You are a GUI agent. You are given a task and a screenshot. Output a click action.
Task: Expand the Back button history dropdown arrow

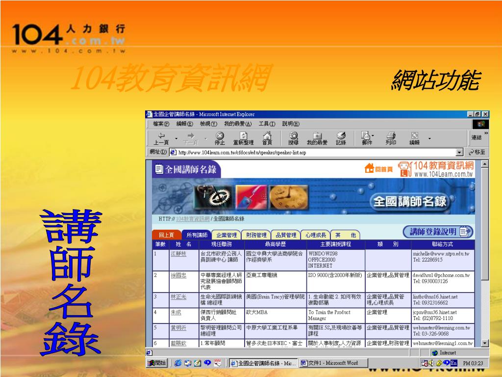176,138
